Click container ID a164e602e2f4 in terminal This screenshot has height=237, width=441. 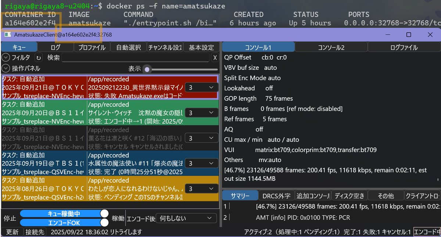[x=30, y=23]
